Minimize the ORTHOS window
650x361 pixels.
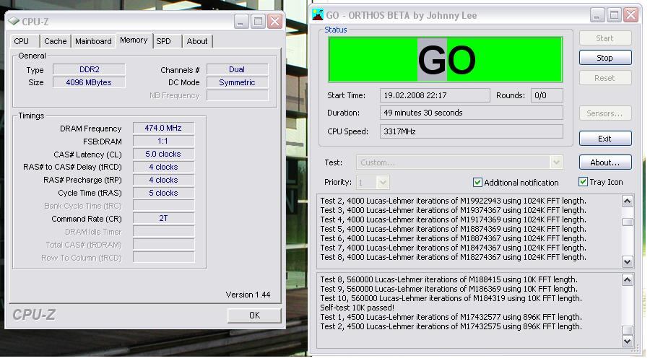[x=597, y=15]
